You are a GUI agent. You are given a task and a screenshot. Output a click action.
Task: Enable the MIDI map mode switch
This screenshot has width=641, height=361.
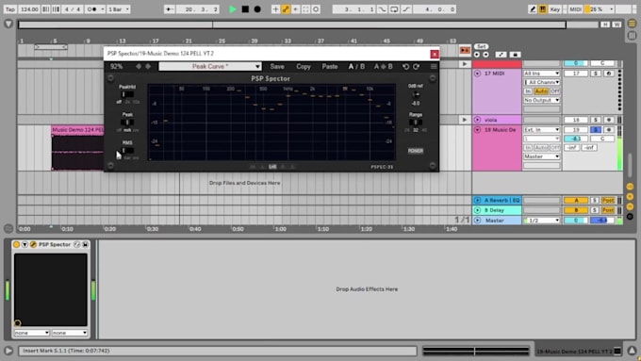click(575, 9)
